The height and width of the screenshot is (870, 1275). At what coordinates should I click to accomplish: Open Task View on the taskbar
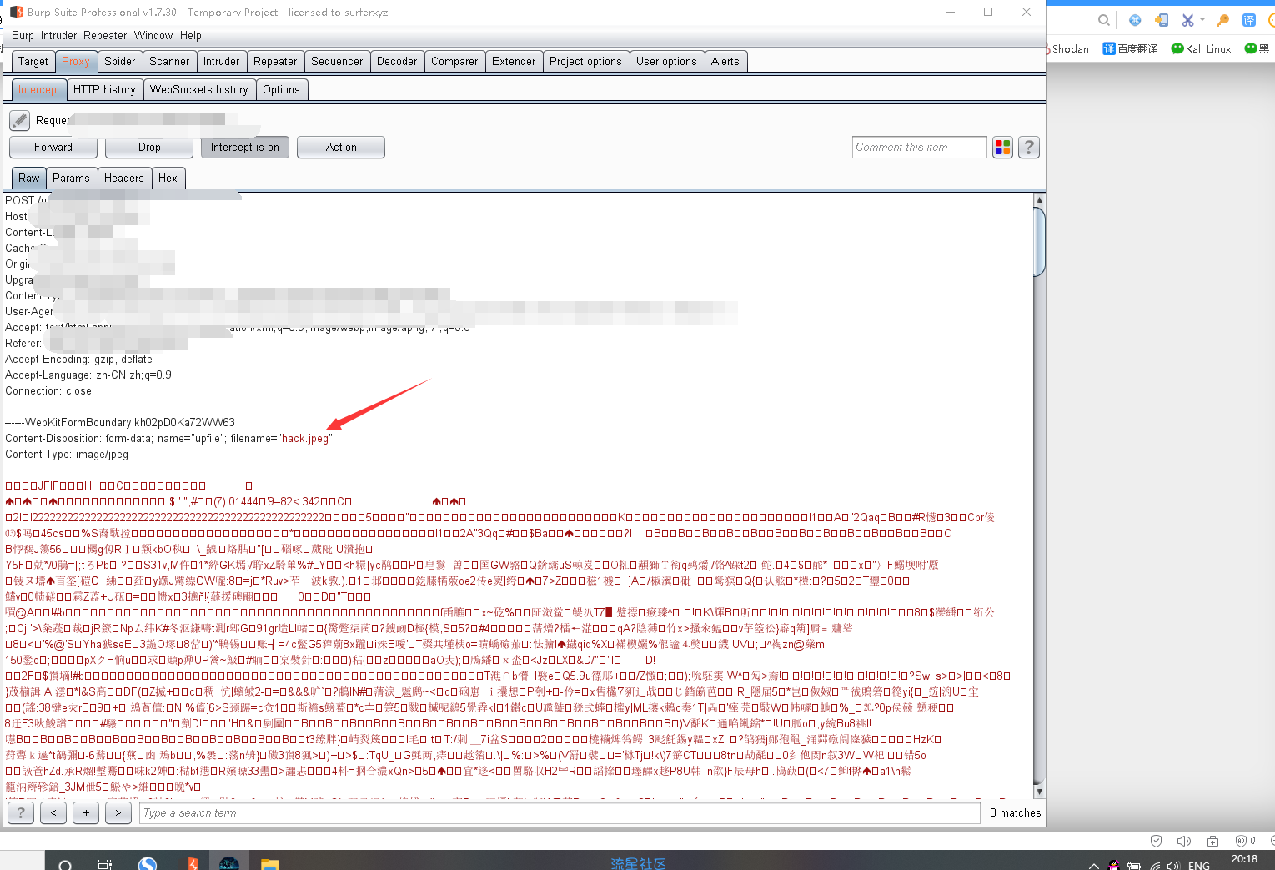(x=105, y=864)
